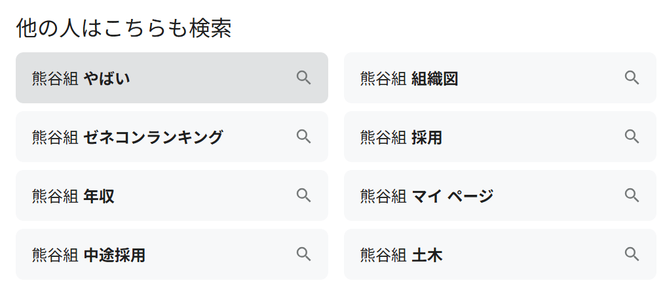Image resolution: width=665 pixels, height=302 pixels.
Task: Open the 熊谷組 やばい related search
Action: pyautogui.click(x=81, y=78)
